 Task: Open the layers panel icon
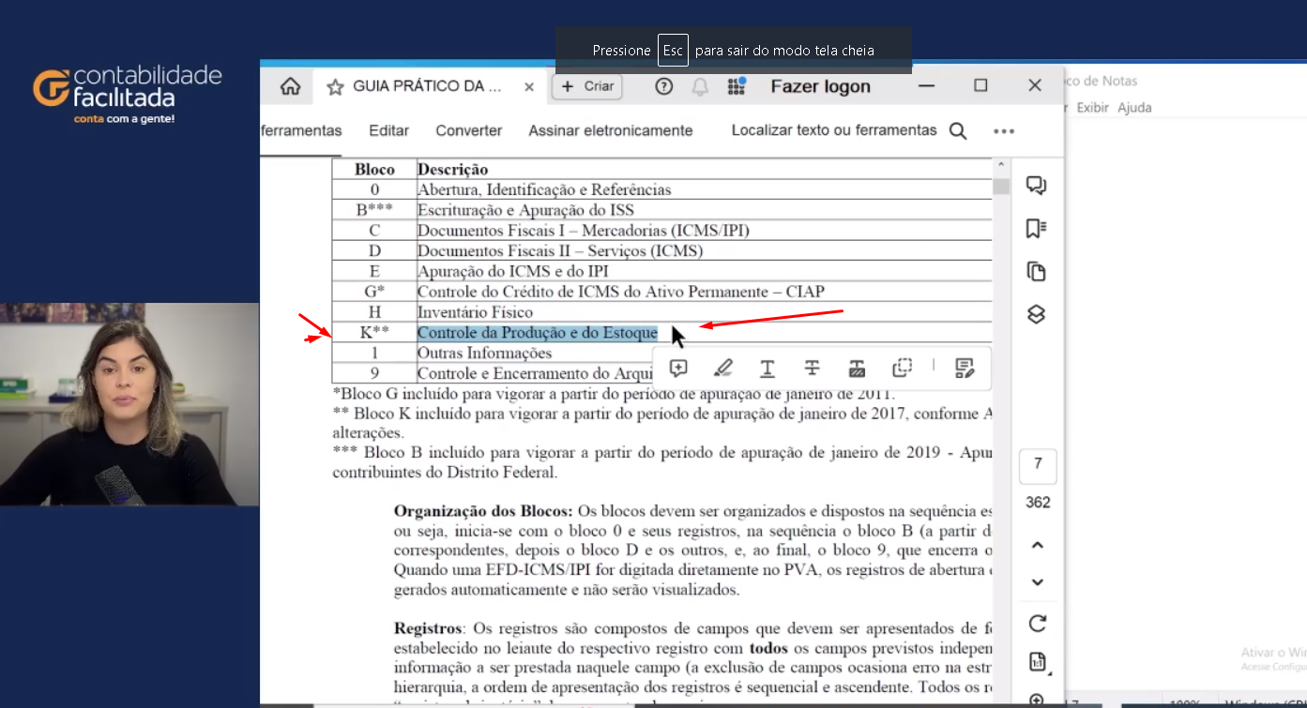coord(1036,314)
